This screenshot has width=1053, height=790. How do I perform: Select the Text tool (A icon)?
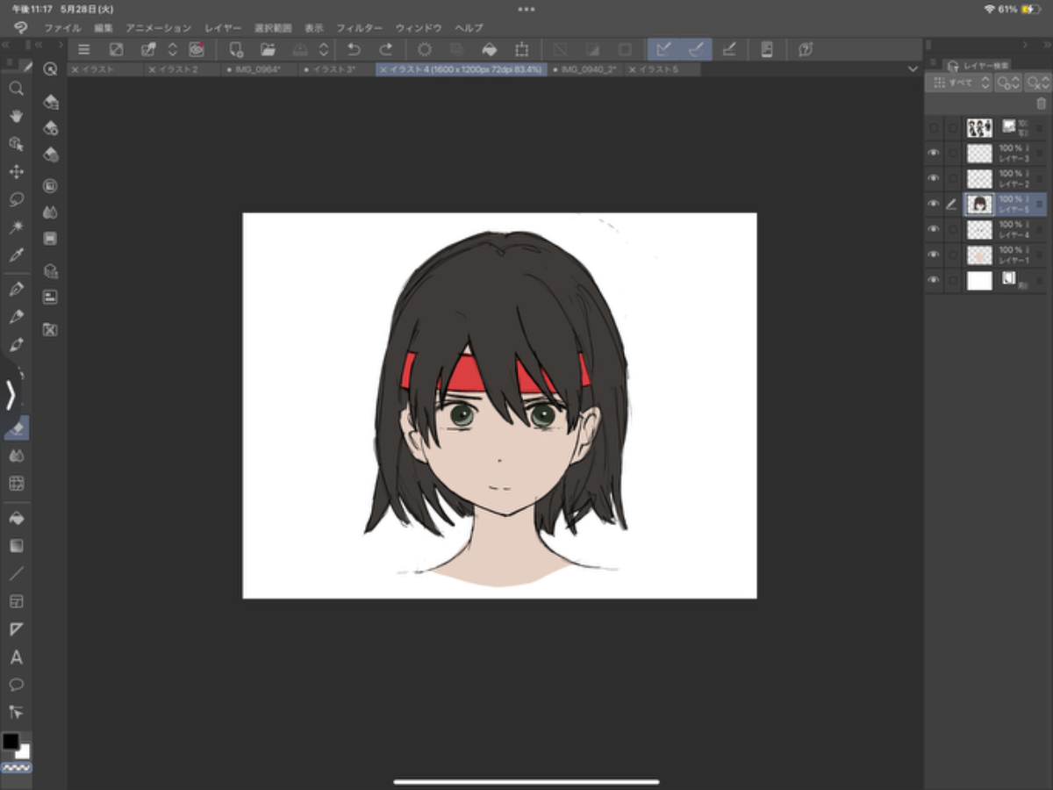coord(16,657)
